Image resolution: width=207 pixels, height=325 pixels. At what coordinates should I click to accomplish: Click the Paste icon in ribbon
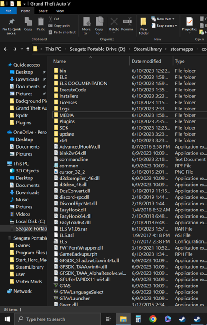coord(41,22)
